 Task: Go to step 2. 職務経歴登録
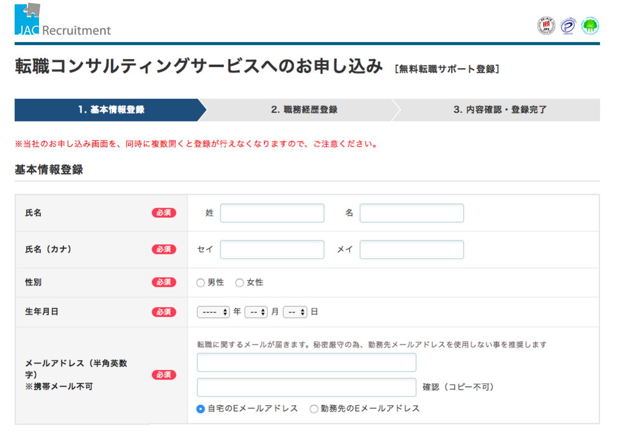[x=304, y=110]
